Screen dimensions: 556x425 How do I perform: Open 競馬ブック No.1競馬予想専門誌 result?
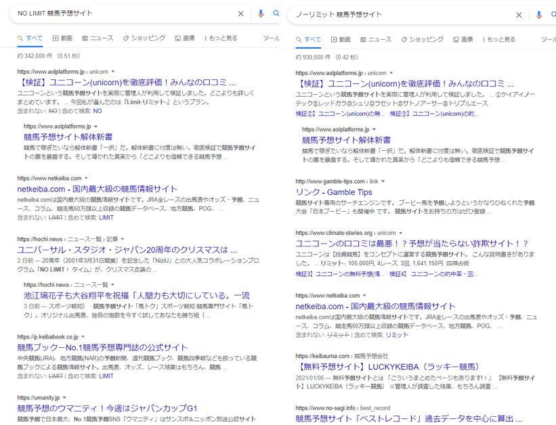pyautogui.click(x=102, y=348)
